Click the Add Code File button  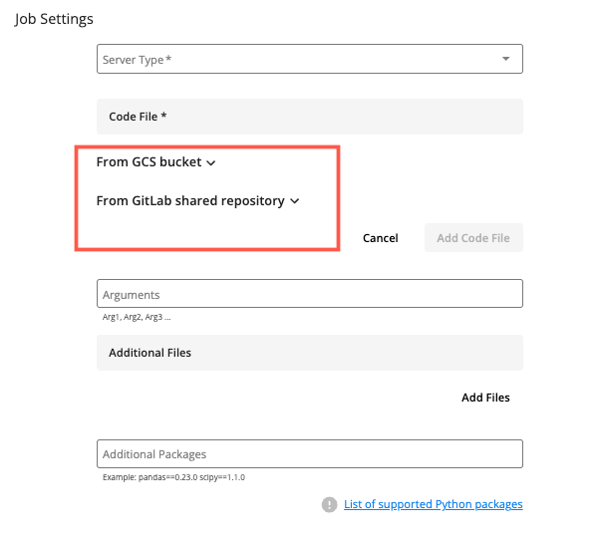point(472,238)
